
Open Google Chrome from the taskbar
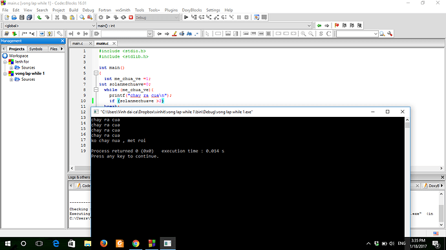136,244
